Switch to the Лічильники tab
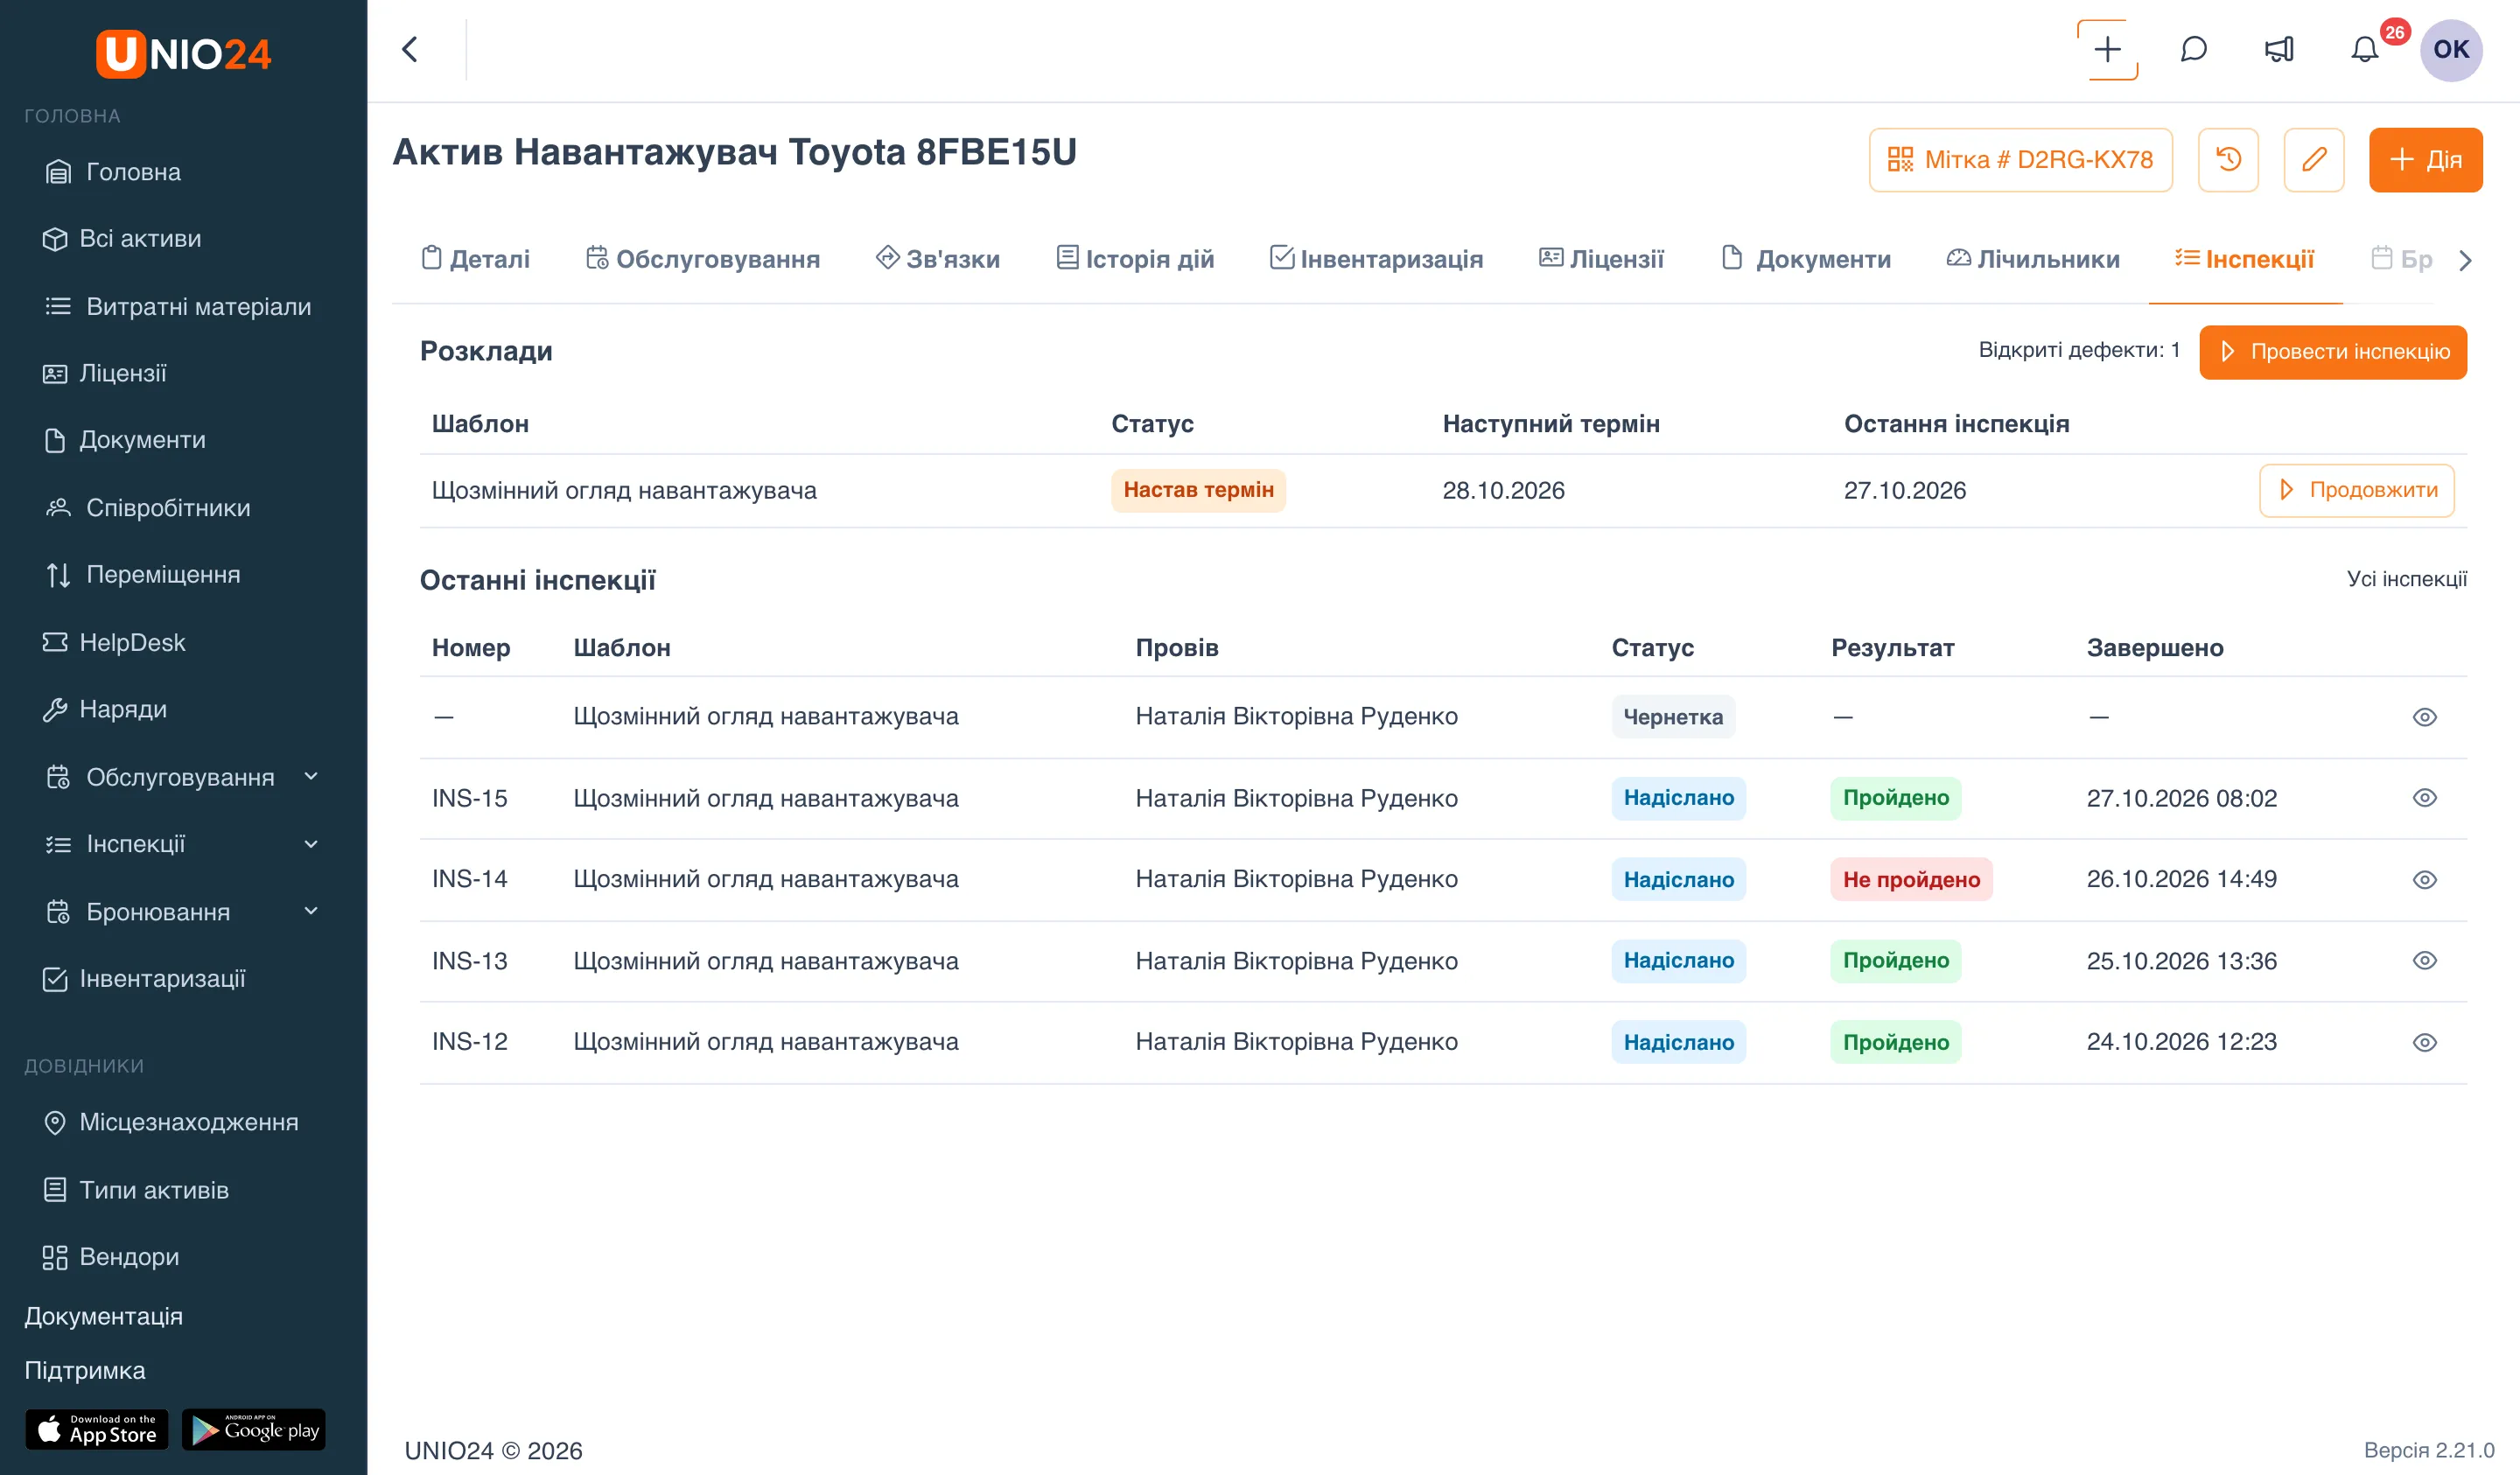Viewport: 2520px width, 1475px height. 2032,259
